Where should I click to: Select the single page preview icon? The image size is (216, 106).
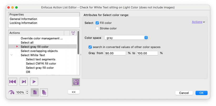[35, 92]
